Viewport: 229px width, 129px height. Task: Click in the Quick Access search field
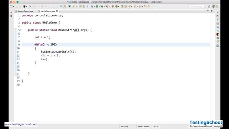click(x=196, y=6)
